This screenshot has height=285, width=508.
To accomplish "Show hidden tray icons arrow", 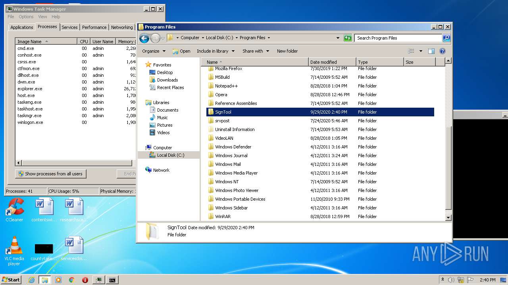I will point(443,280).
